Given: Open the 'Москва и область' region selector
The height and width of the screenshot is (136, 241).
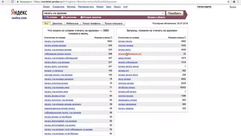Looking at the screenshot, I should [x=156, y=17].
